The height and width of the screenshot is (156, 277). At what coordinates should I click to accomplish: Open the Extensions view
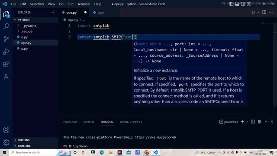point(6,64)
